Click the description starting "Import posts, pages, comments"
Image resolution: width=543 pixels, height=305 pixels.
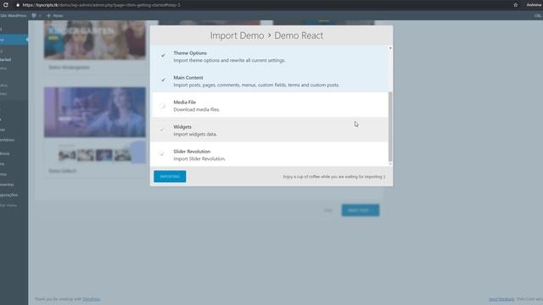(x=256, y=85)
